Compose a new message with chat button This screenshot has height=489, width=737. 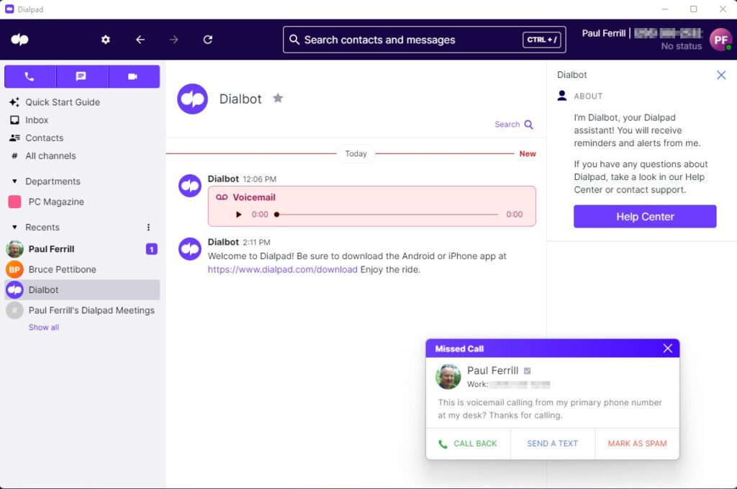82,76
